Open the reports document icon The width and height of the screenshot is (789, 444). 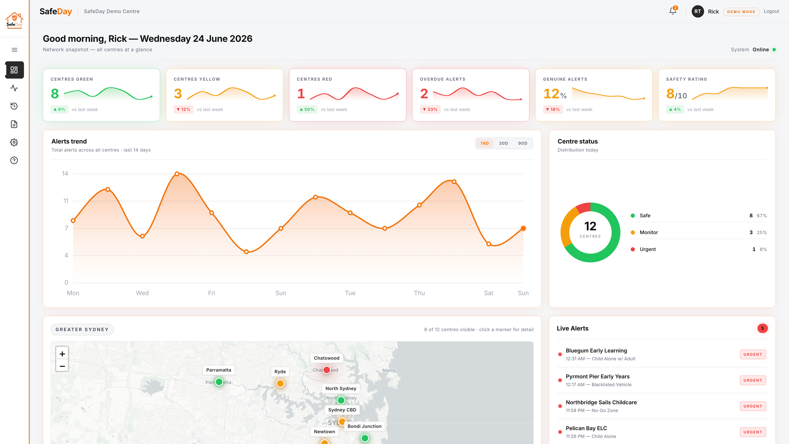click(x=14, y=124)
